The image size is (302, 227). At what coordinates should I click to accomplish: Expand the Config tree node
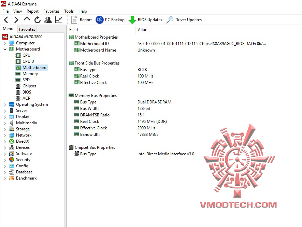pos(5,166)
